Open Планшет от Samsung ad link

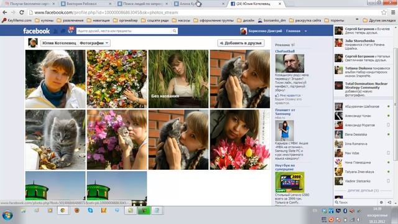pyautogui.click(x=285, y=112)
